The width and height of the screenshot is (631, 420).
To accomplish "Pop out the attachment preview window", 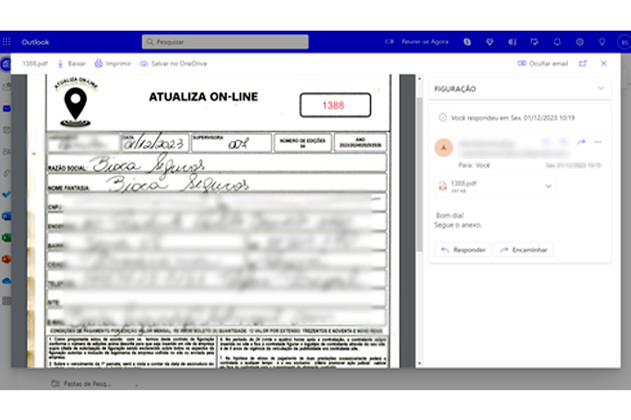I will coord(583,64).
